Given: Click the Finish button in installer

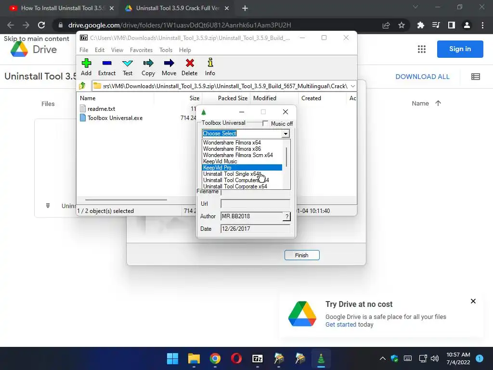Looking at the screenshot, I should (x=302, y=255).
